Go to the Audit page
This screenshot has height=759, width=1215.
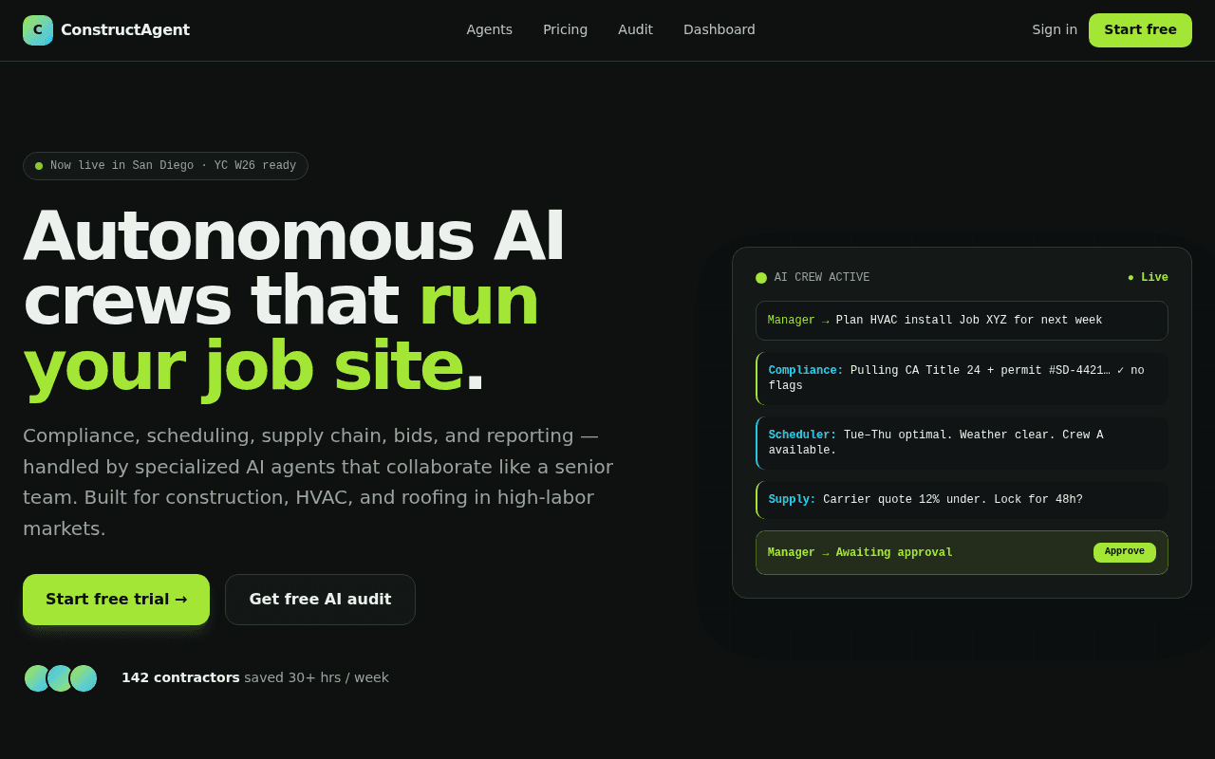pos(635,29)
